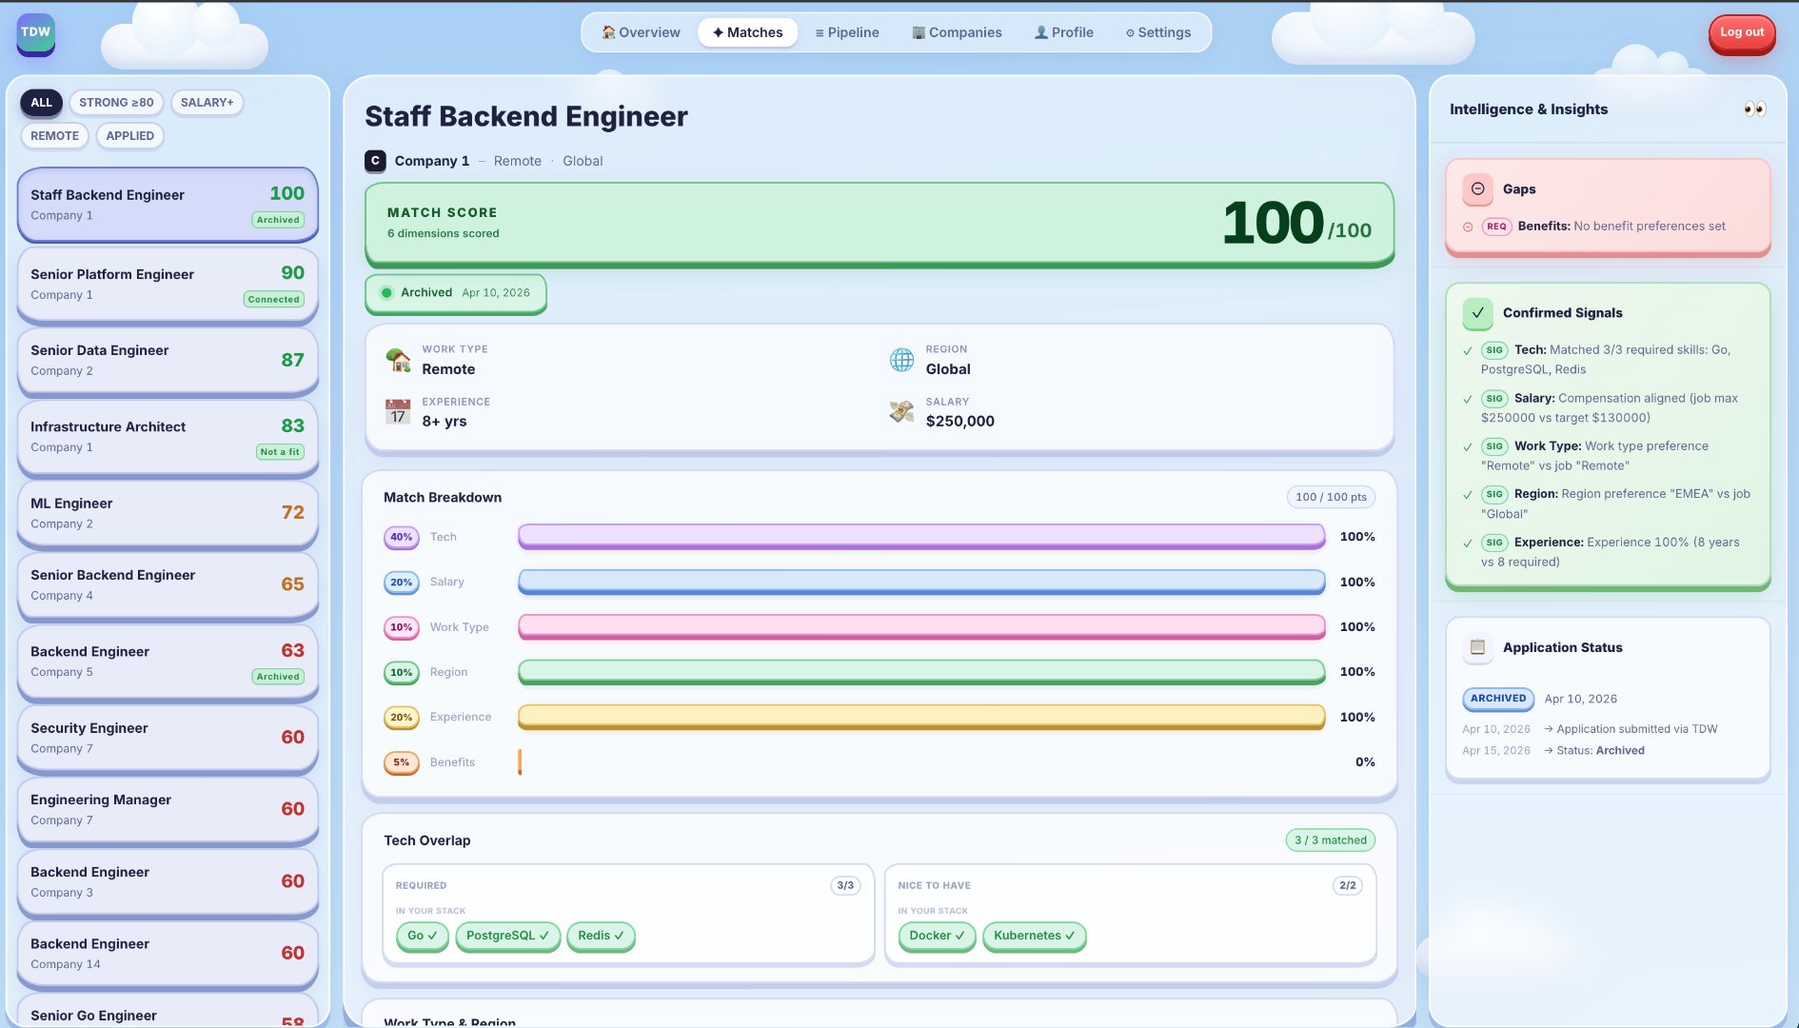Select the SALARY+ filter chip

click(x=207, y=103)
